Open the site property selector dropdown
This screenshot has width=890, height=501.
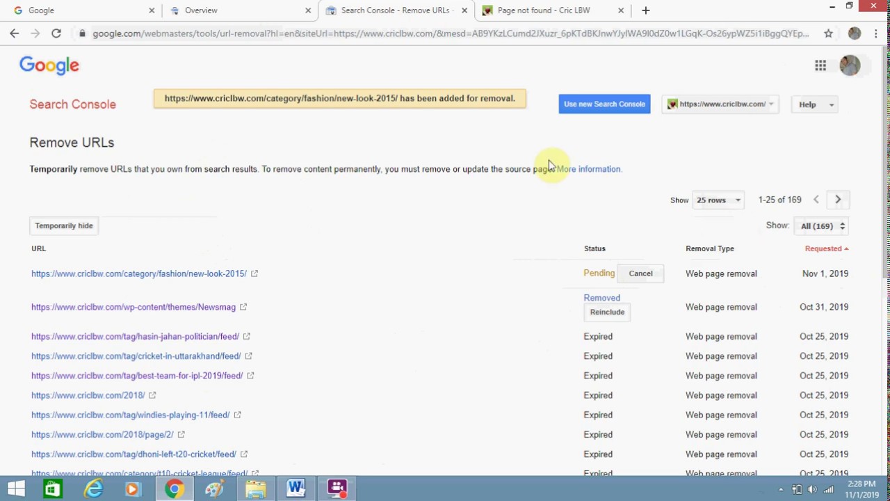720,104
